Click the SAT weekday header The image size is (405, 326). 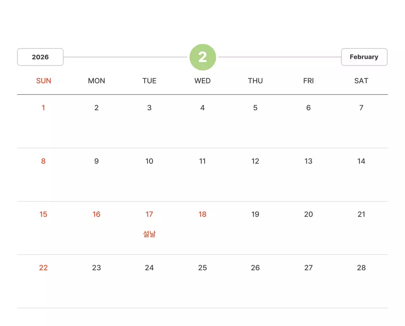[361, 81]
